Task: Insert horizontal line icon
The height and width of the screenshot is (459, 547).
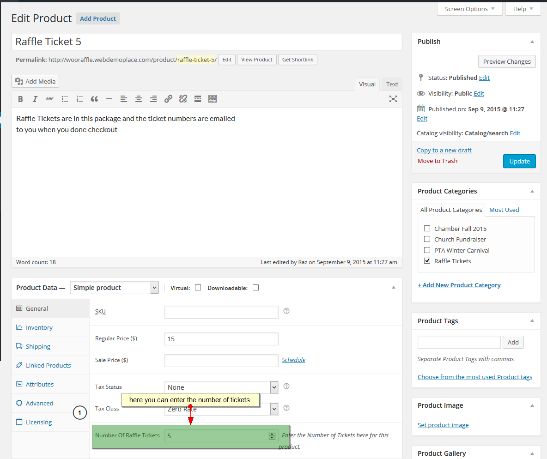Action: pos(109,99)
